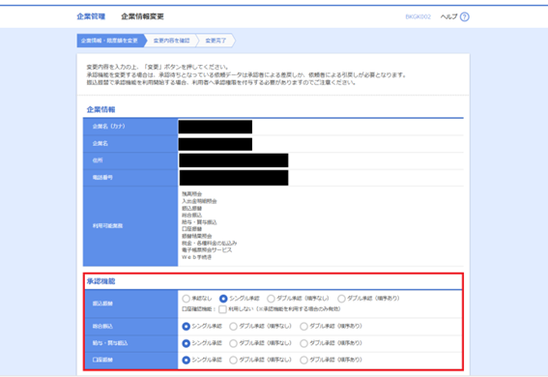
Task: Select 承認なし for 振込振替
Action: 186,299
